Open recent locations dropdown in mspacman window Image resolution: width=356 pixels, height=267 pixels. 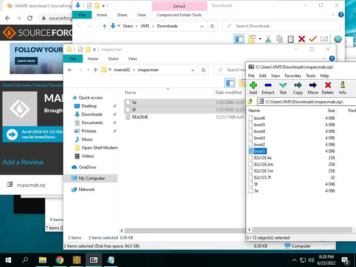click(x=88, y=70)
